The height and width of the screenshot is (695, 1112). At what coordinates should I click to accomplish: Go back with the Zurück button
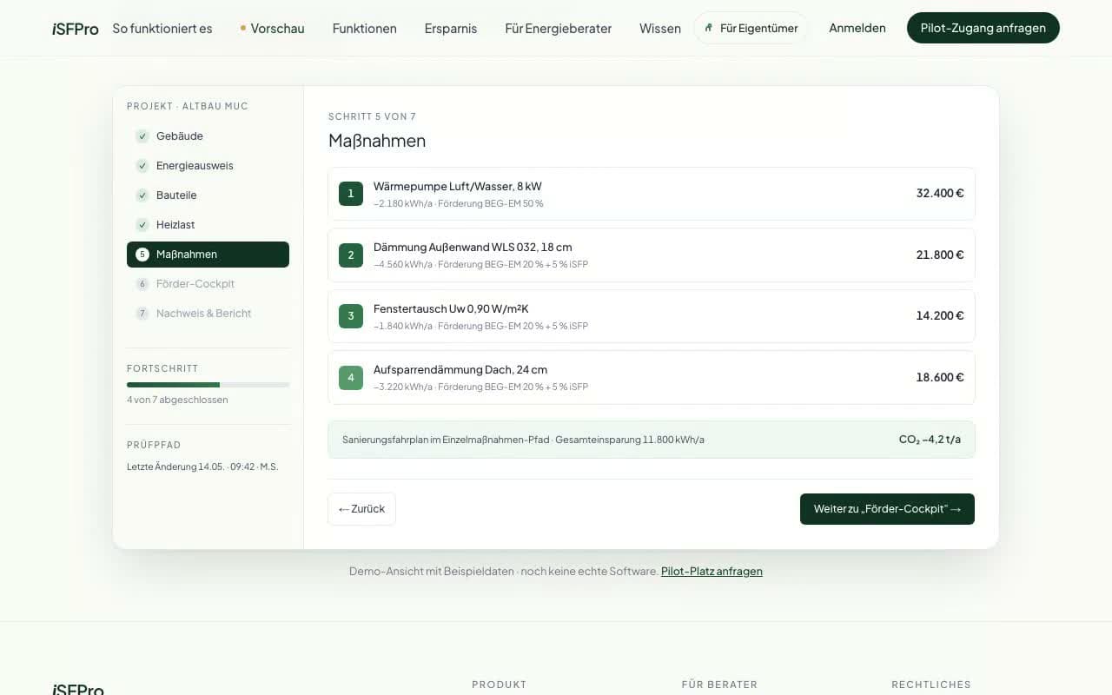(x=361, y=509)
